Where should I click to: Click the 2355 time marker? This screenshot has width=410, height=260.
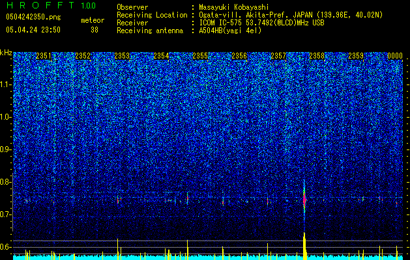[x=200, y=56]
